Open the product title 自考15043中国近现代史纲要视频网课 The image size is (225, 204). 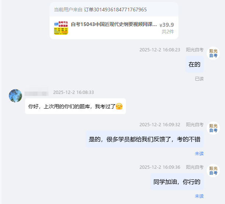point(114,24)
